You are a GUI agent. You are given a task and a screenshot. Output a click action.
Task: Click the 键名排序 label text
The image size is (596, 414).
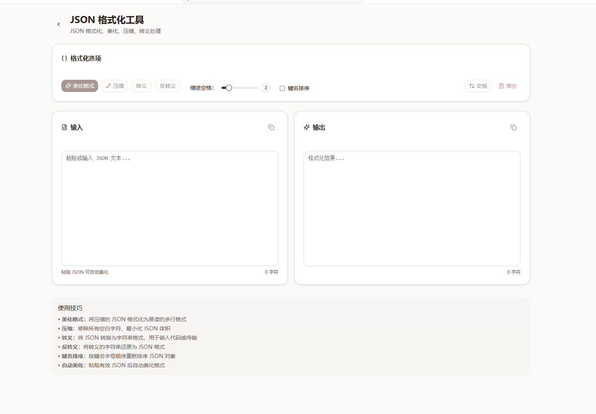(298, 88)
